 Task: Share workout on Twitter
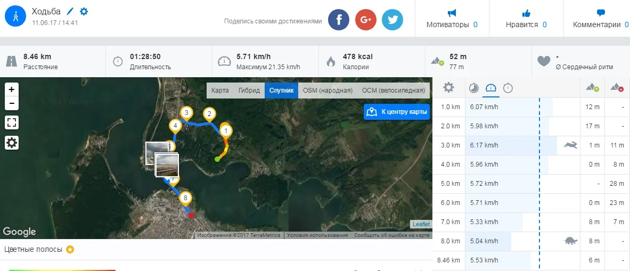pyautogui.click(x=392, y=20)
